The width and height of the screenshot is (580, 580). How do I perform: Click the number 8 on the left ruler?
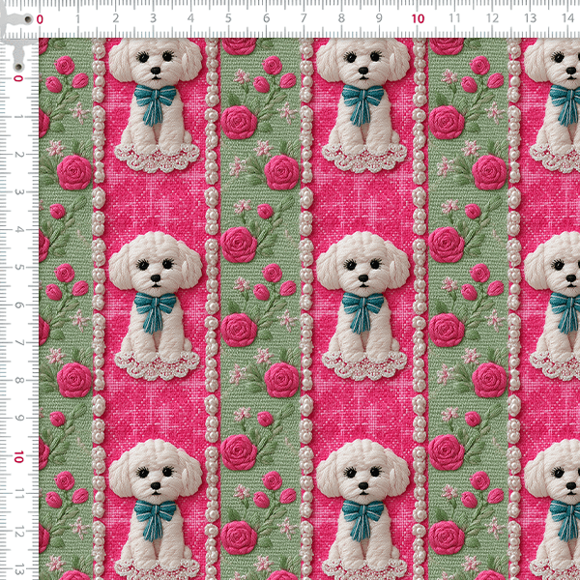[19, 380]
